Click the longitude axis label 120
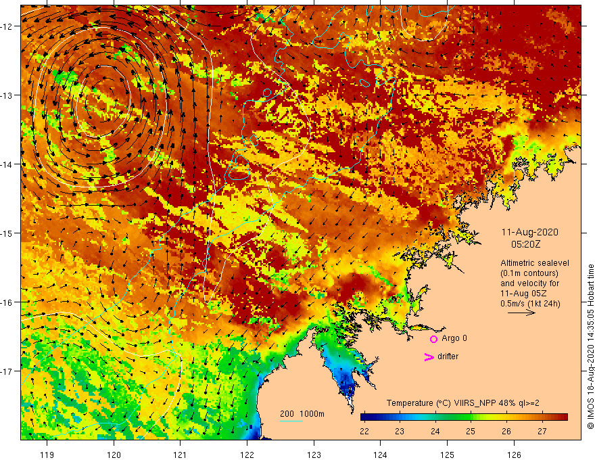Viewport: 595px width, 460px height. [114, 455]
